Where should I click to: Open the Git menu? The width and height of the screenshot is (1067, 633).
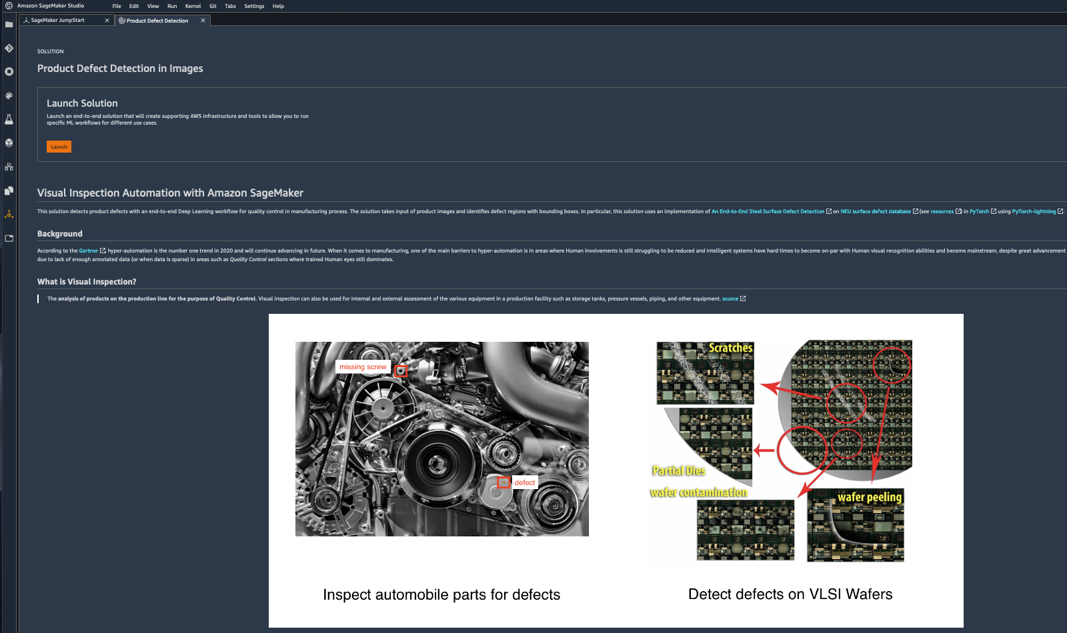click(x=213, y=6)
